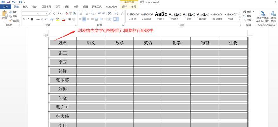Viewport: 278px width, 127px height.
Task: Sort table contents with A-Z icon
Action: pyautogui.click(x=116, y=13)
